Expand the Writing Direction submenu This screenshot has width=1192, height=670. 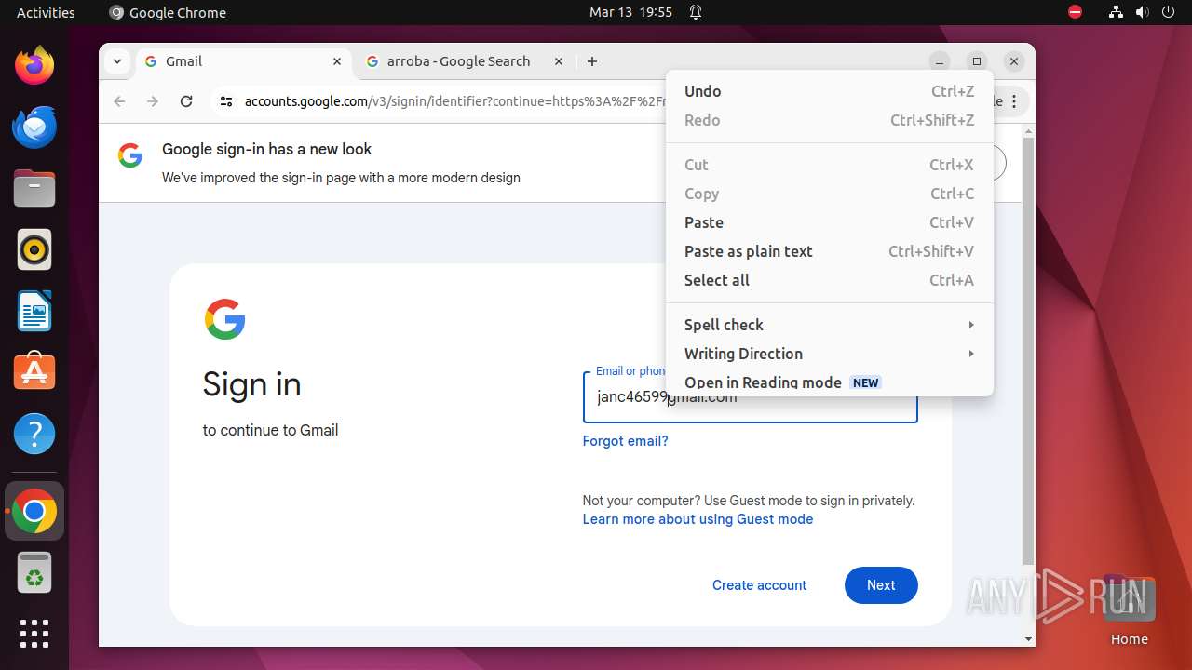[830, 354]
